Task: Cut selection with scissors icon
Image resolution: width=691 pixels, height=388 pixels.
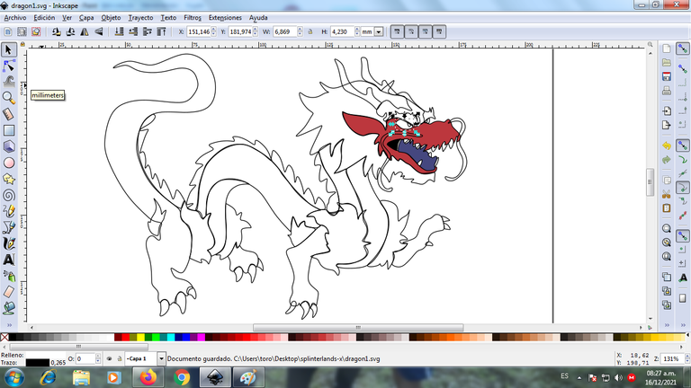Action: click(x=667, y=194)
